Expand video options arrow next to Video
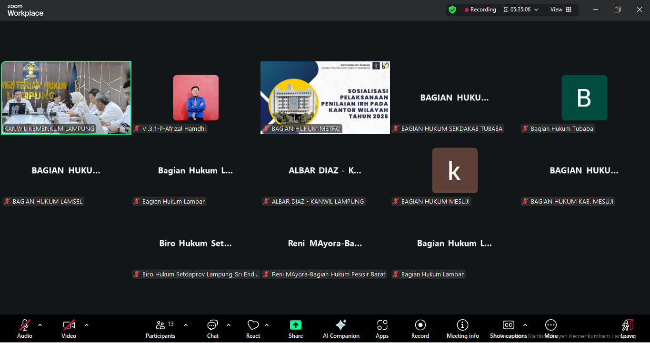 coord(87,325)
